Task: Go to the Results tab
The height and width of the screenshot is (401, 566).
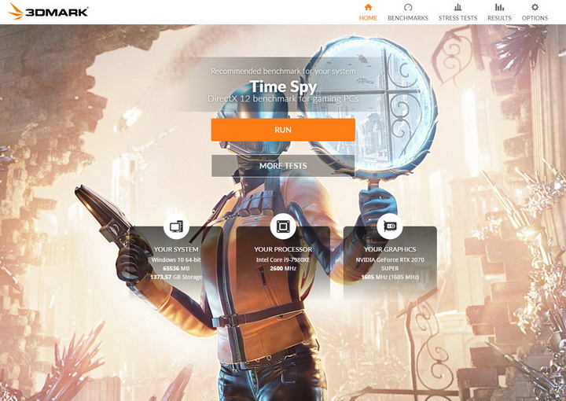Action: [x=499, y=13]
